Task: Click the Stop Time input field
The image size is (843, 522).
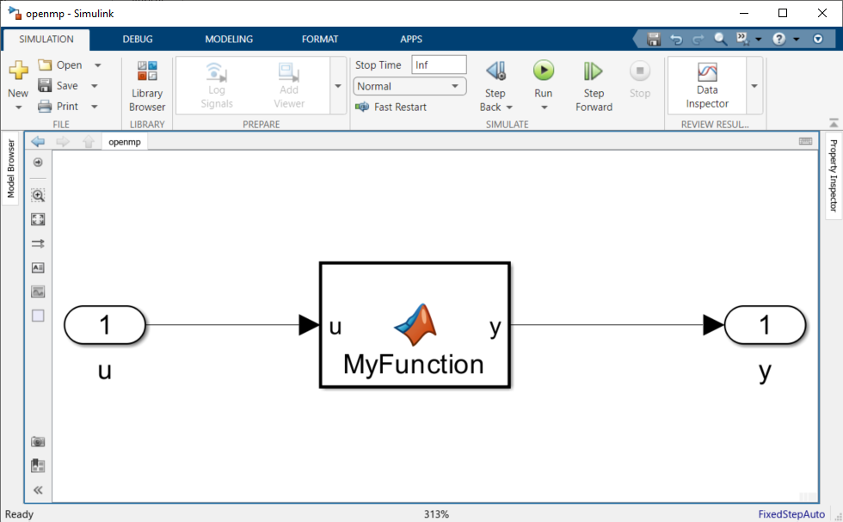Action: (x=439, y=65)
